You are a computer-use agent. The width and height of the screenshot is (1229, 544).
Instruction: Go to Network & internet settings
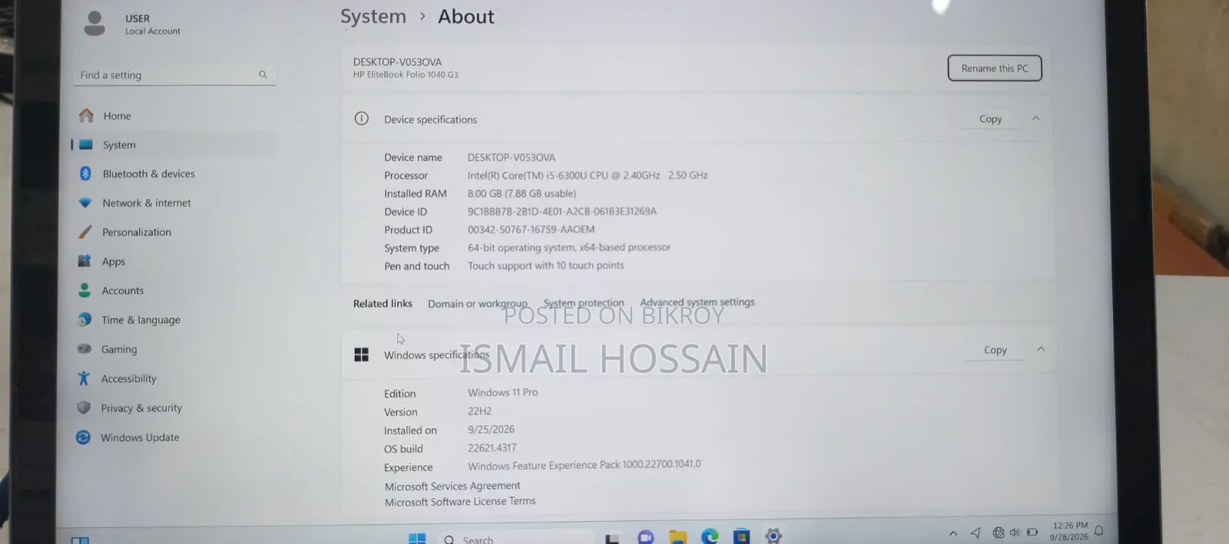point(146,203)
